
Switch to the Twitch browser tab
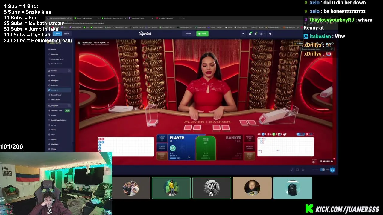[x=140, y=18]
